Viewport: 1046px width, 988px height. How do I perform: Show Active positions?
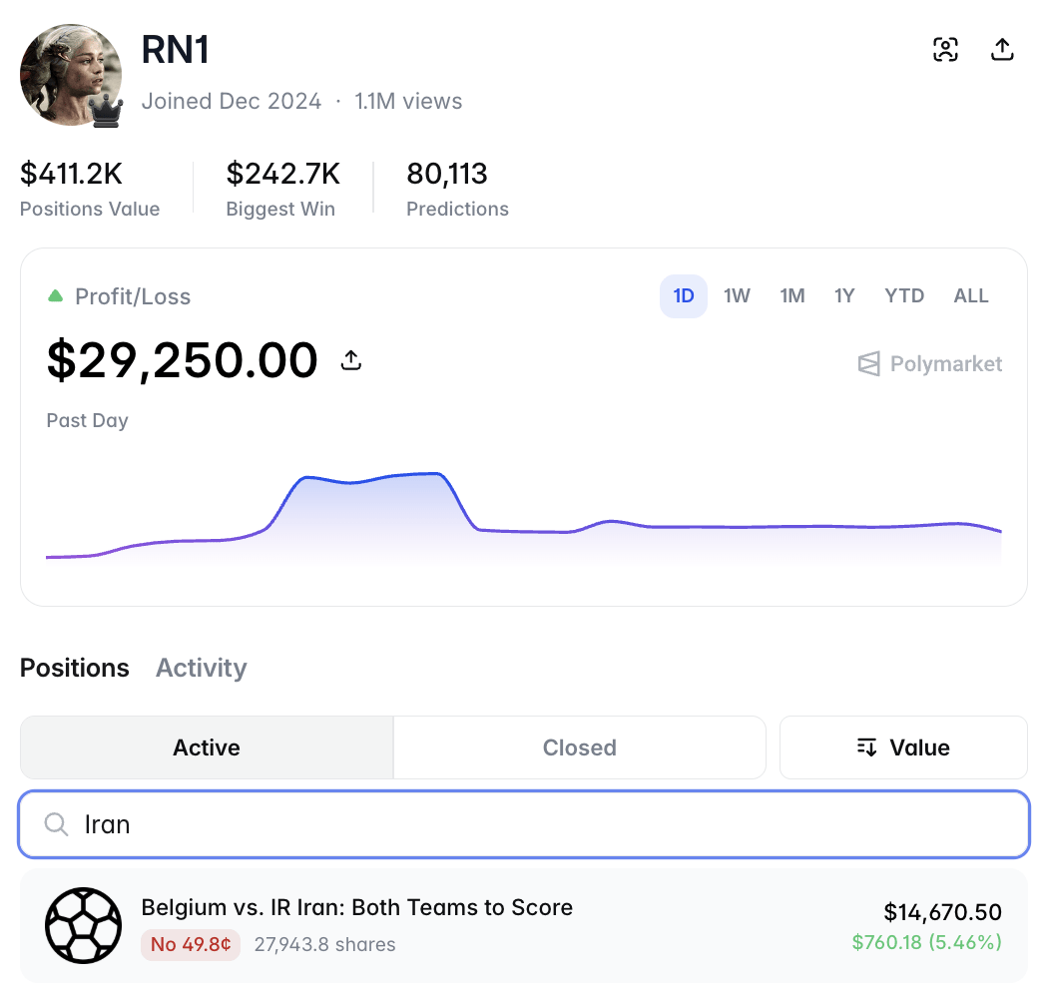click(207, 747)
